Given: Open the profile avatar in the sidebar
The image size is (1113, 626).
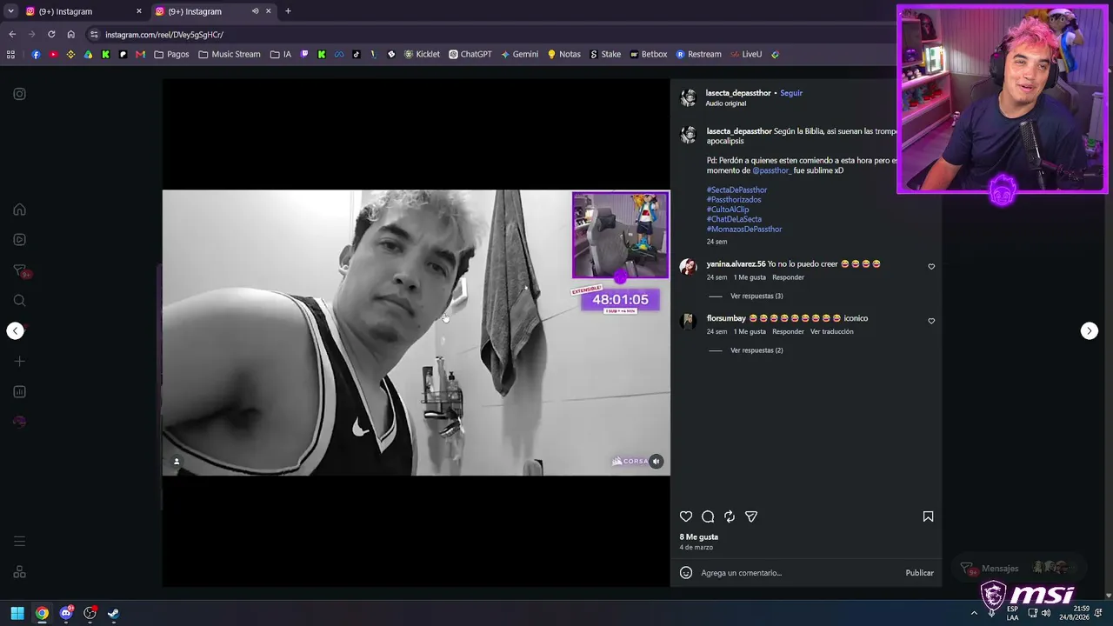Looking at the screenshot, I should [19, 422].
